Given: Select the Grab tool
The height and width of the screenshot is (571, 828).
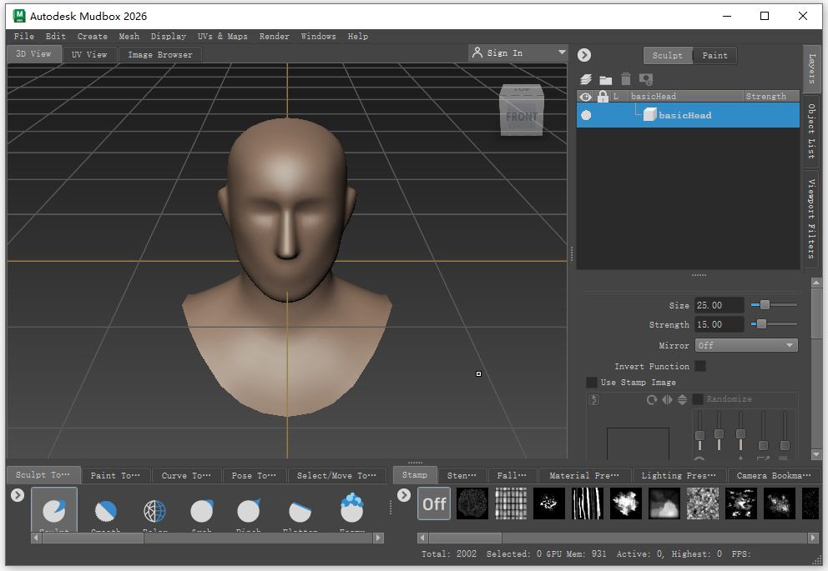Looking at the screenshot, I should click(202, 508).
